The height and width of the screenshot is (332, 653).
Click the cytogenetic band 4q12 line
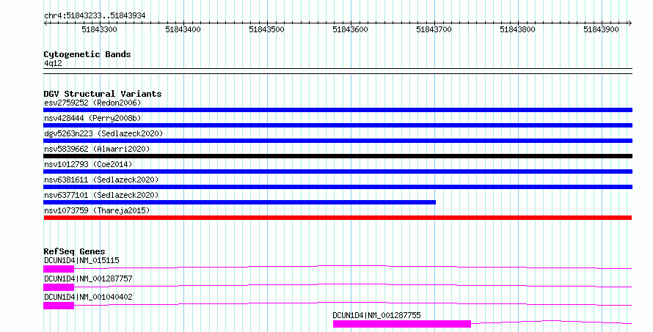[x=338, y=71]
